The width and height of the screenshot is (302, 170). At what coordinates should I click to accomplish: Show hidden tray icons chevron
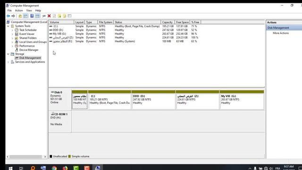pyautogui.click(x=250, y=169)
